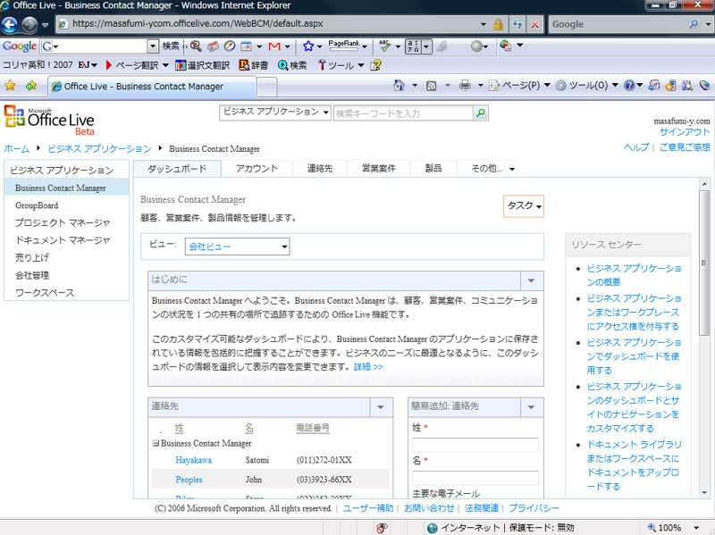Select プロジェクト マネージャ in left navigation

(x=63, y=222)
